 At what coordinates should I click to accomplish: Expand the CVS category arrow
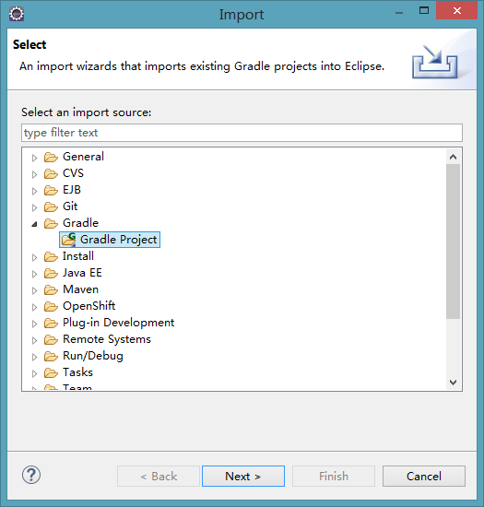34,174
